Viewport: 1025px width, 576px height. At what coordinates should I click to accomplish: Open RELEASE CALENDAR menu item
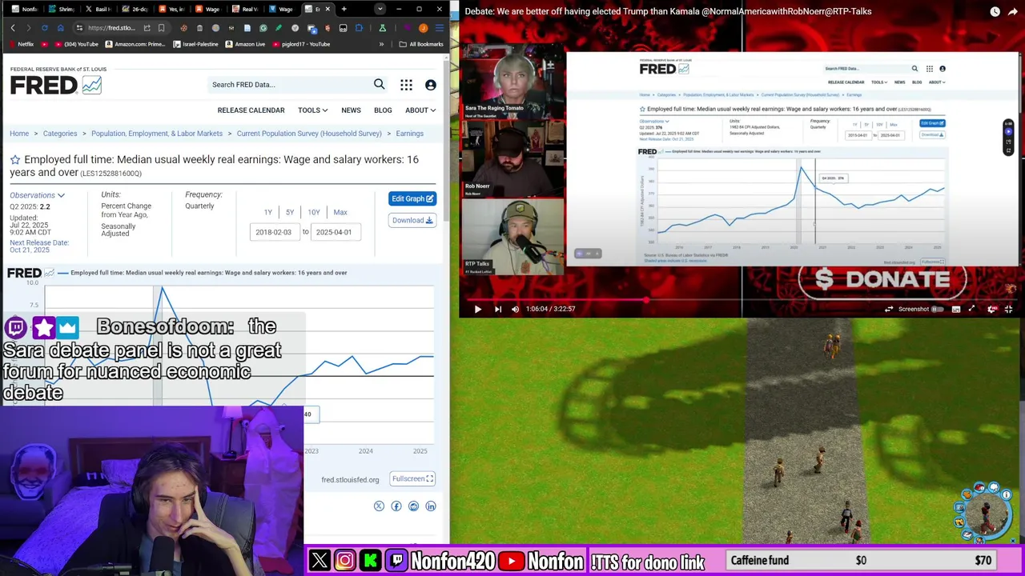(x=251, y=110)
